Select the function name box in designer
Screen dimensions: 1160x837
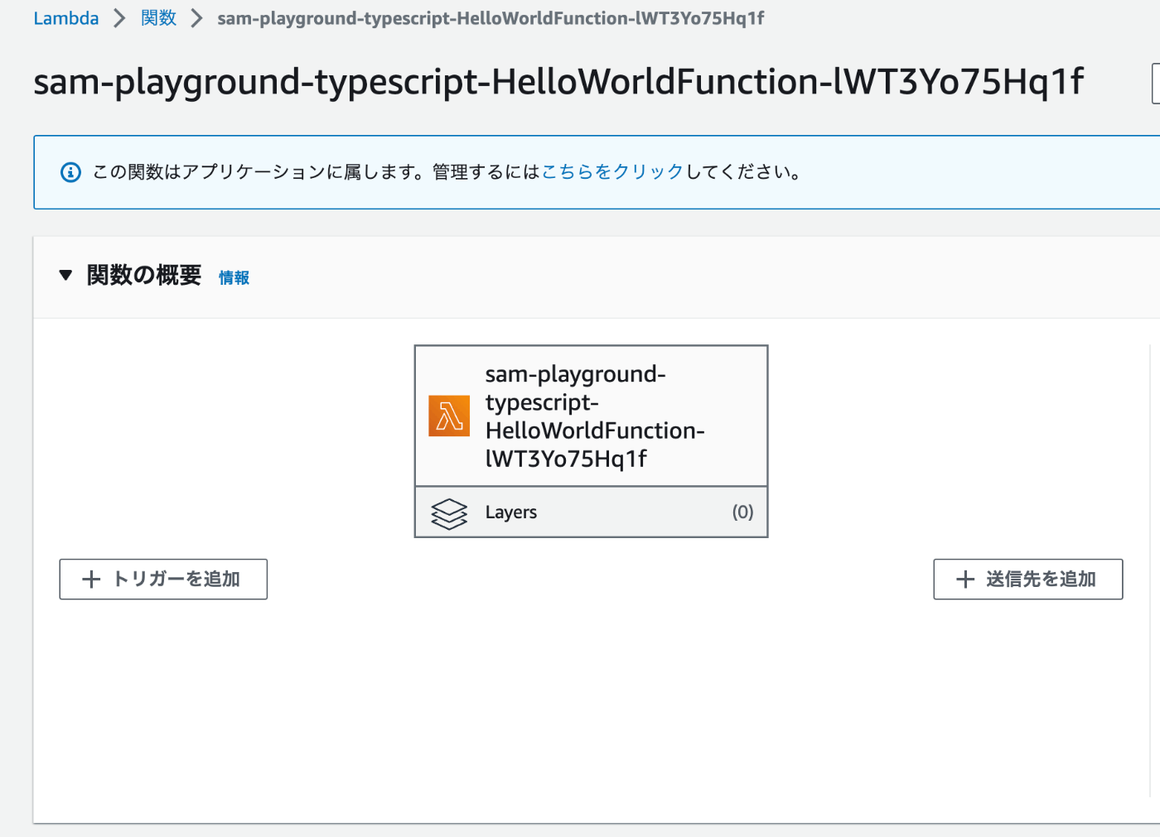coord(591,416)
